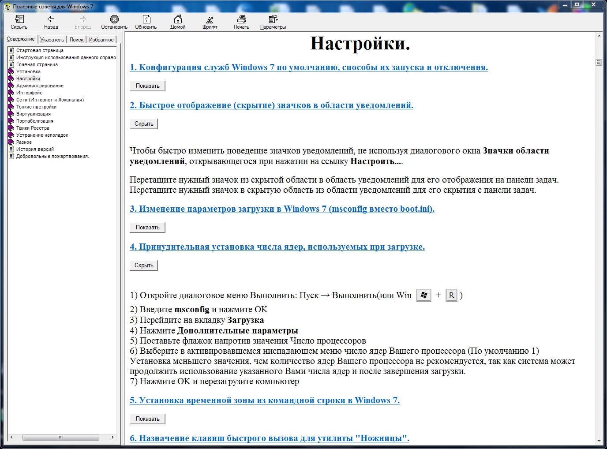Image resolution: width=607 pixels, height=449 pixels.
Task: Go back with the Назад arrow
Action: (51, 22)
